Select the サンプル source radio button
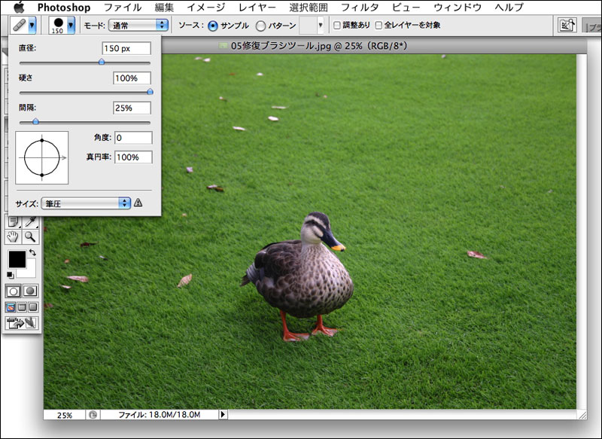The image size is (602, 439). [x=213, y=26]
